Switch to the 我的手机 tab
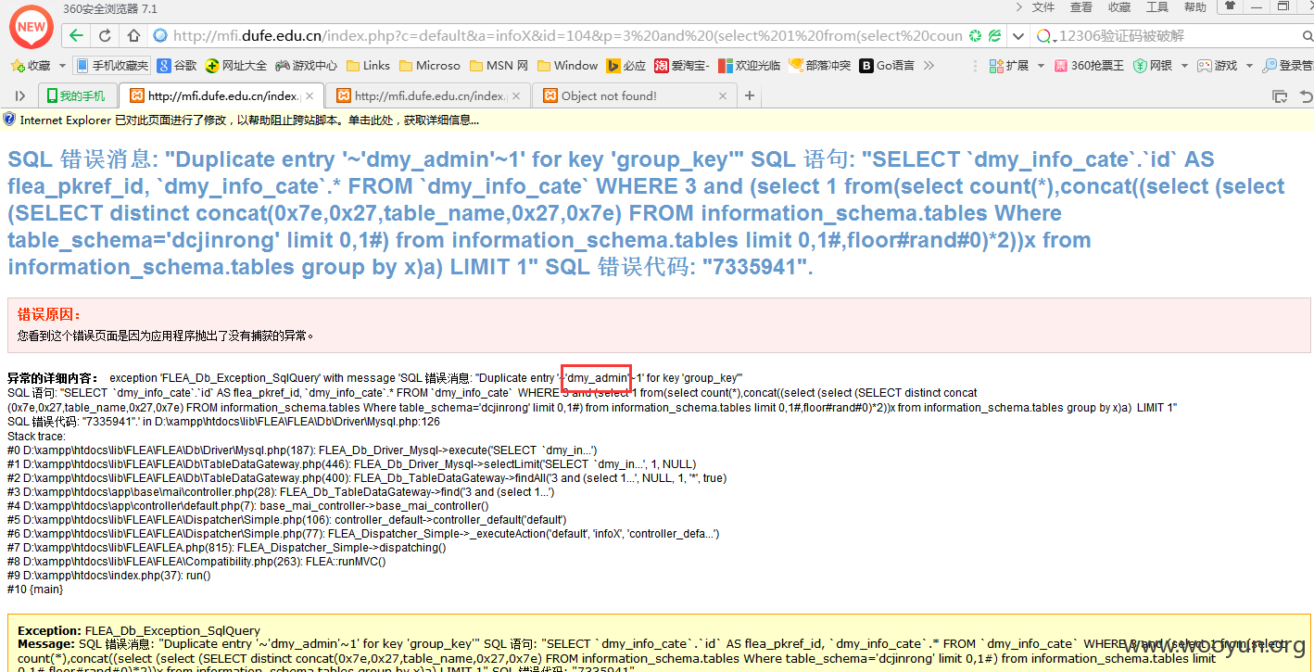1314x672 pixels. pyautogui.click(x=77, y=95)
